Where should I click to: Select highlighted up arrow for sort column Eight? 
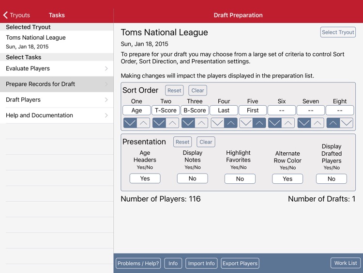[333, 123]
